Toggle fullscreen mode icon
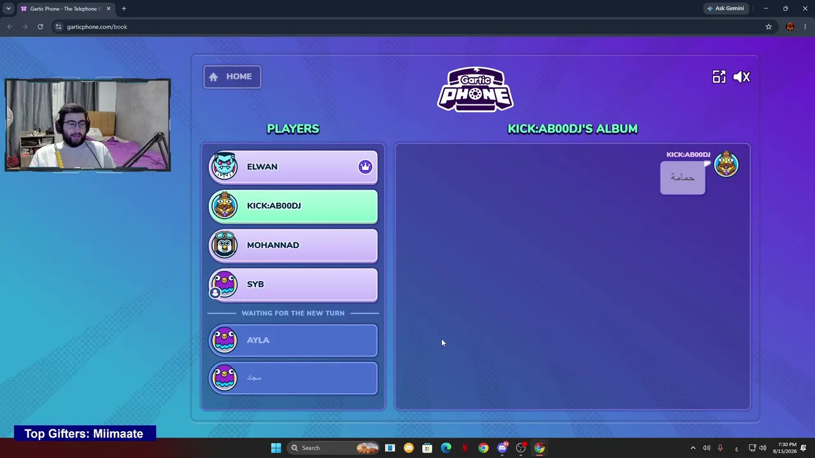The height and width of the screenshot is (458, 815). click(x=719, y=77)
